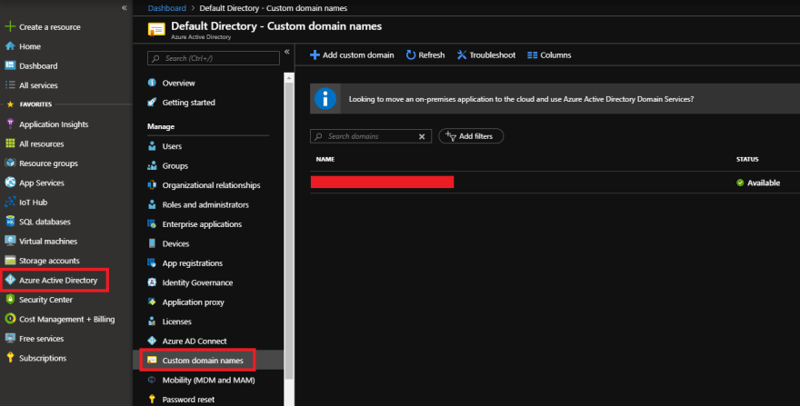Screen dimensions: 800x406
Task: Click the Organizational relationships icon
Action: pos(152,185)
